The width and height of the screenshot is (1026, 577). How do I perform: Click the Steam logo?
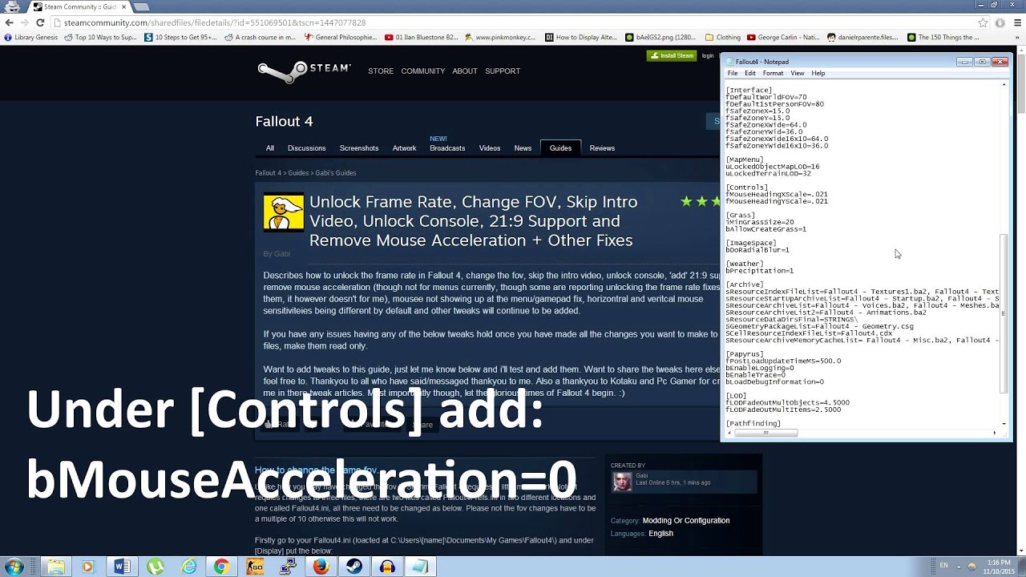click(x=304, y=71)
